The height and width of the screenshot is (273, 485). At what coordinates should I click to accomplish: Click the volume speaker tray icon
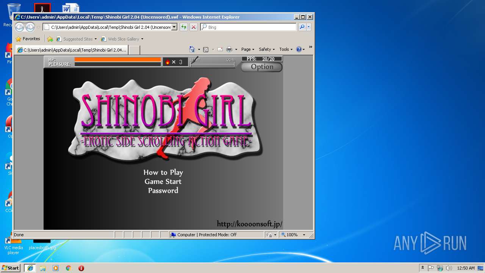[449, 268]
